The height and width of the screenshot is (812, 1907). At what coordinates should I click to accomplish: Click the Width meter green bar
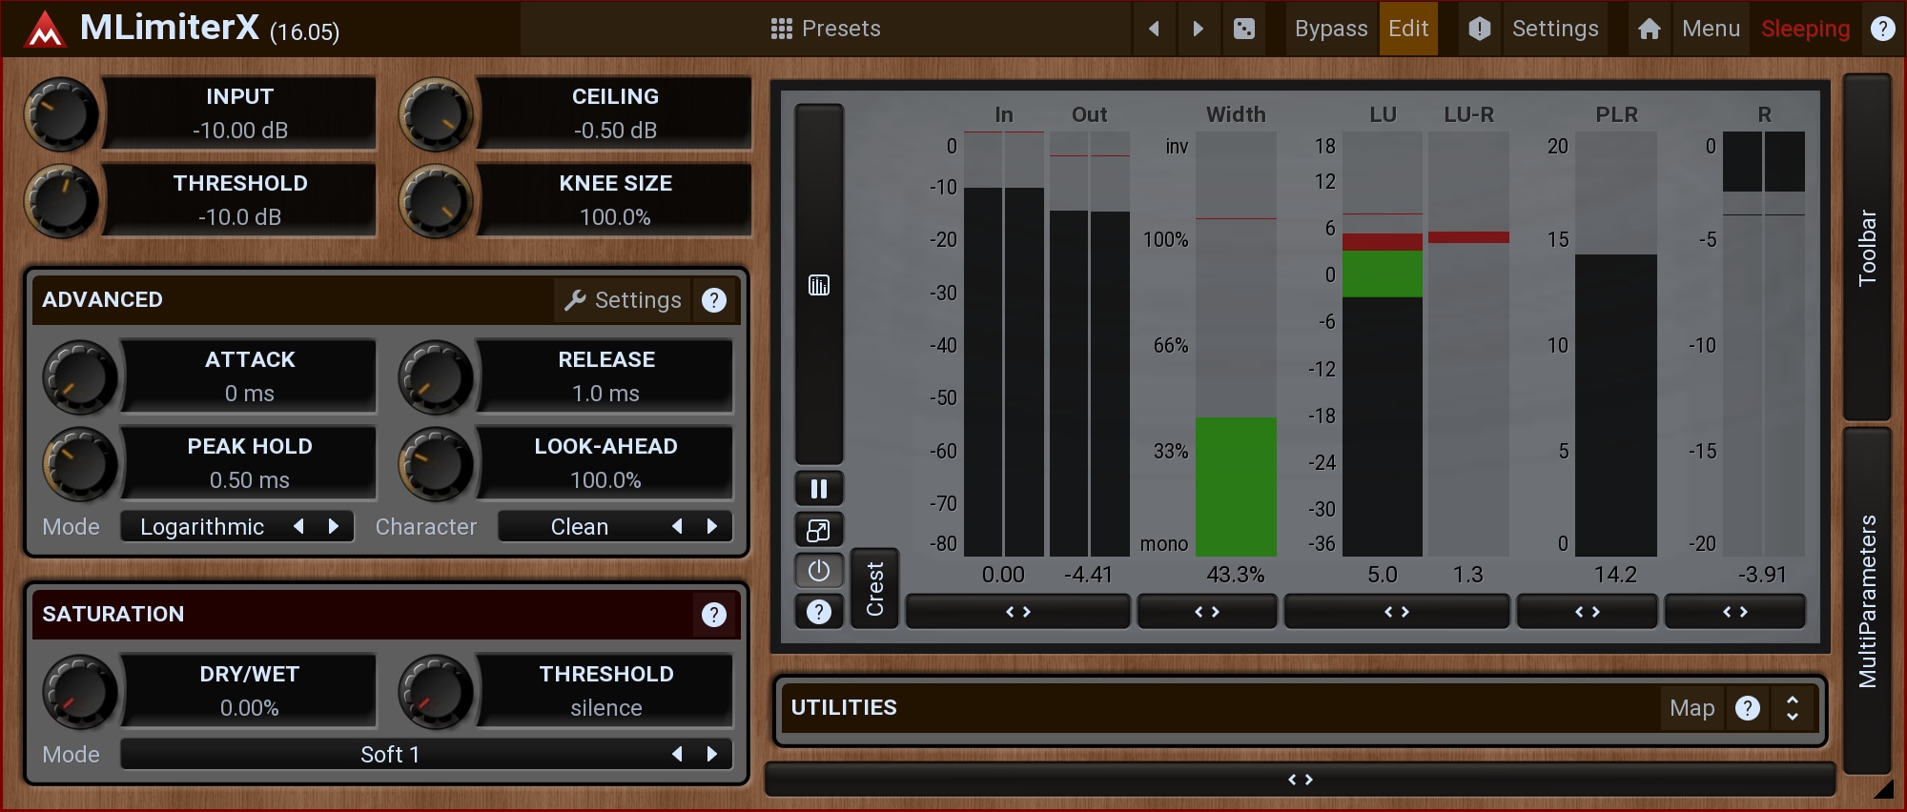[x=1236, y=487]
